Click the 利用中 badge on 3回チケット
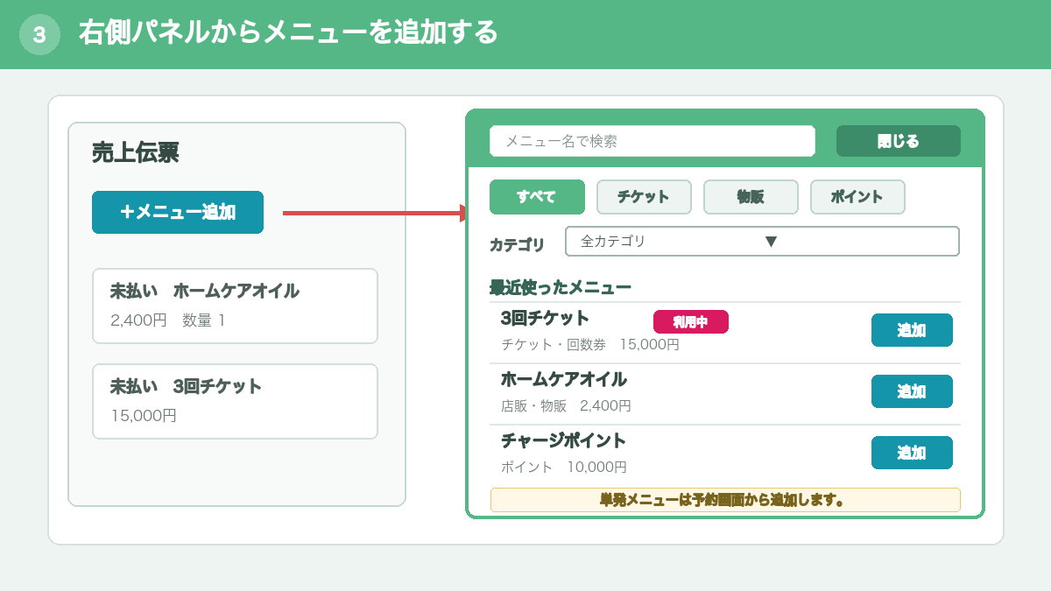The width and height of the screenshot is (1051, 591). coord(691,322)
